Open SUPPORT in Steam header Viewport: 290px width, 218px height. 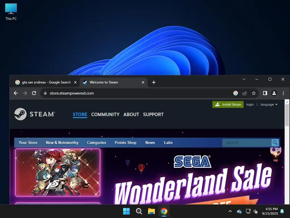pyautogui.click(x=153, y=114)
